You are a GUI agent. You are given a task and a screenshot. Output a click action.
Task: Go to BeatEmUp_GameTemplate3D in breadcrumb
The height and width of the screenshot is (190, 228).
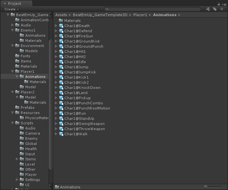[x=100, y=15]
